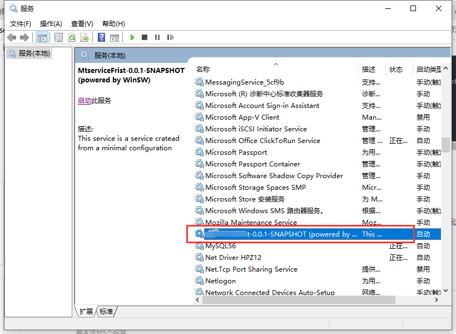
Task: Stop service with square stop icon
Action: (x=145, y=37)
